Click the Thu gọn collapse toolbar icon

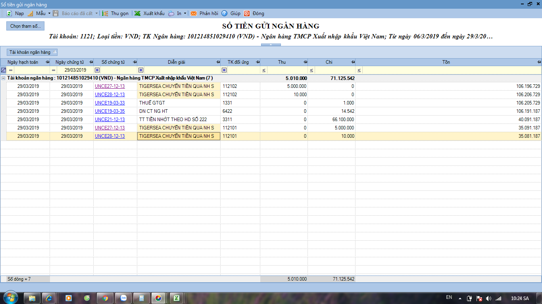click(105, 13)
